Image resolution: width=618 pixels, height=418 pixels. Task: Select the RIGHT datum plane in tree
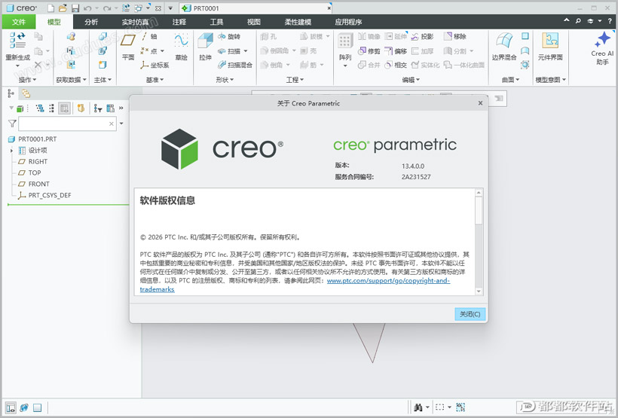(x=32, y=161)
